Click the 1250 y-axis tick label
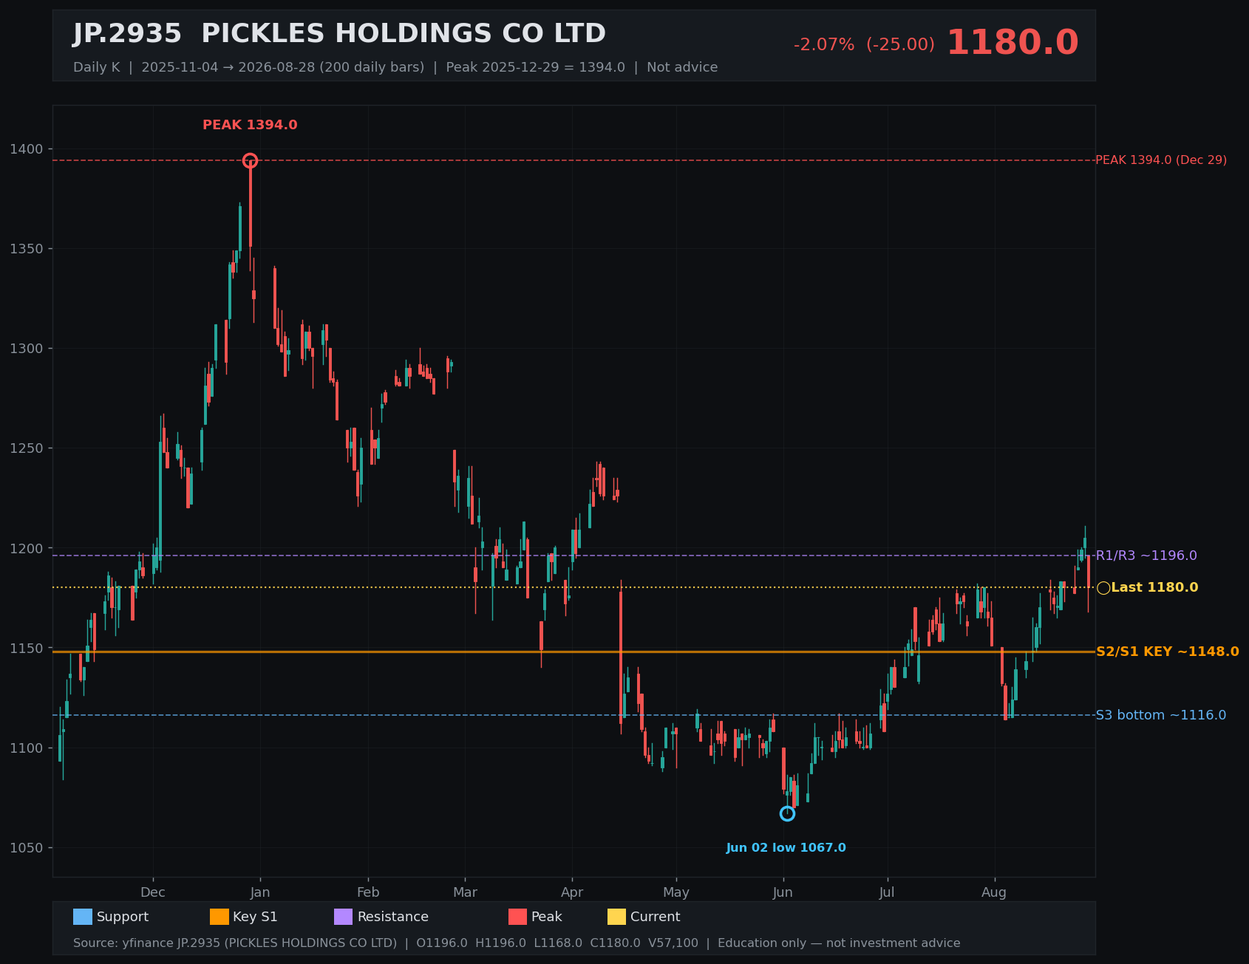Screen dimensions: 1249x964 [27, 448]
